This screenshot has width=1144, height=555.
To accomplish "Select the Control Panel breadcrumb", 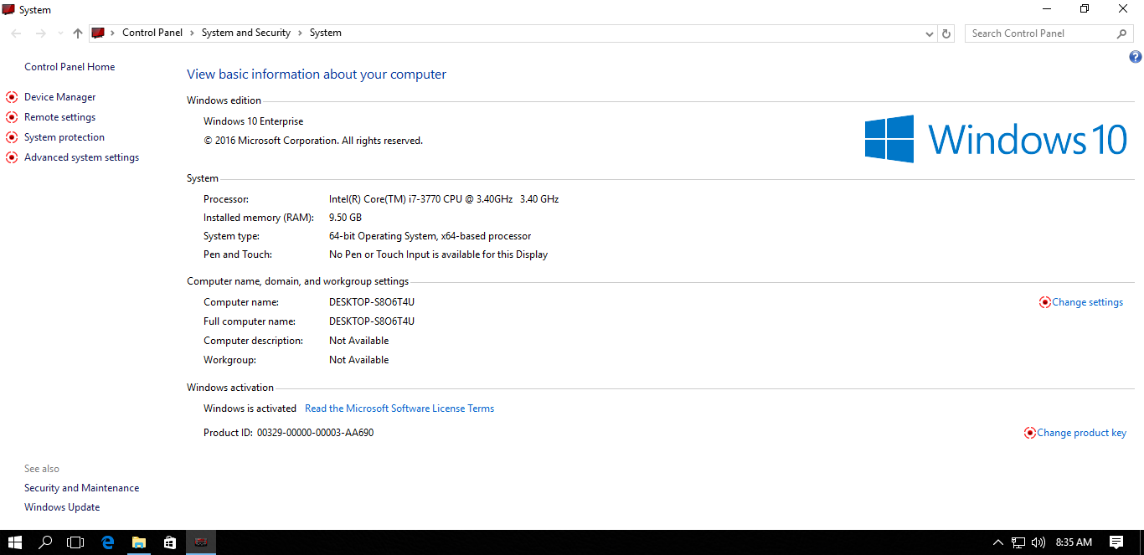I will (152, 33).
